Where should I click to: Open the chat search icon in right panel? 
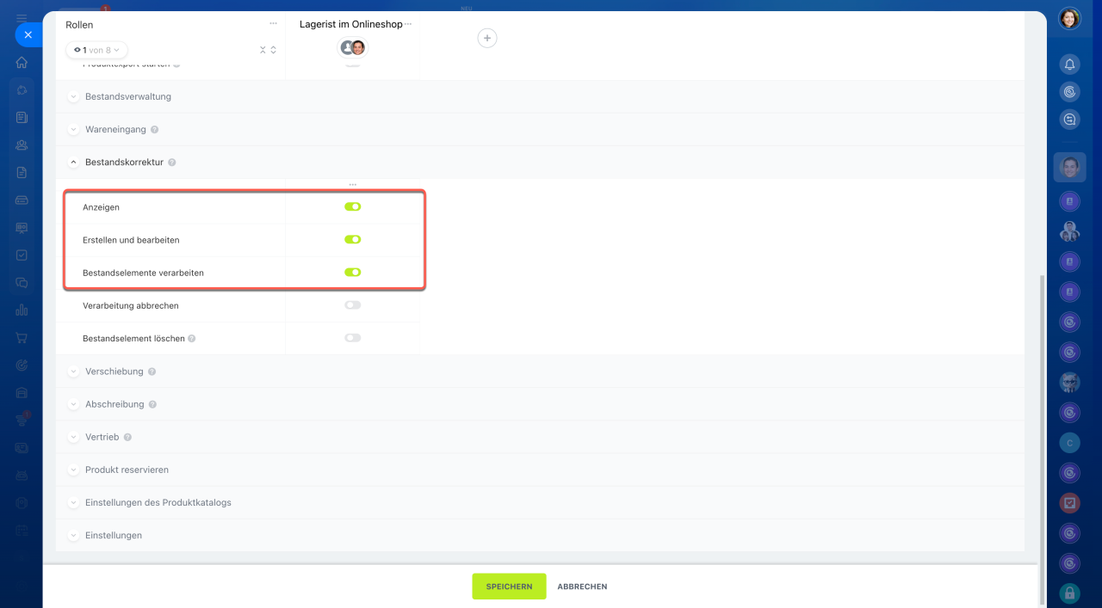1069,120
